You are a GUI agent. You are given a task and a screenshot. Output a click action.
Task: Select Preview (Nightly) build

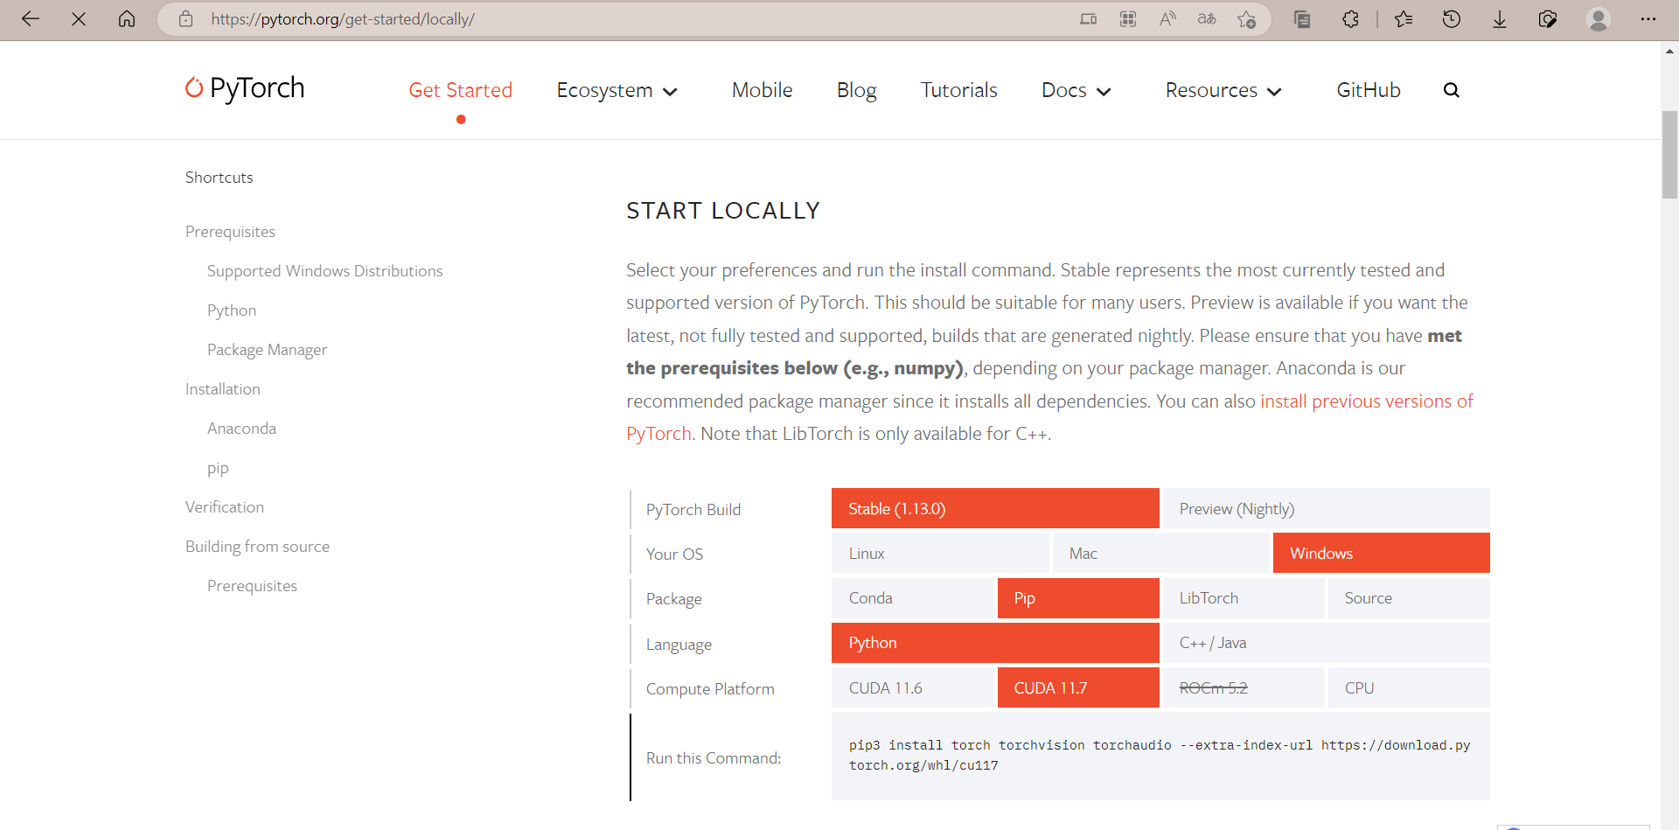(1327, 508)
